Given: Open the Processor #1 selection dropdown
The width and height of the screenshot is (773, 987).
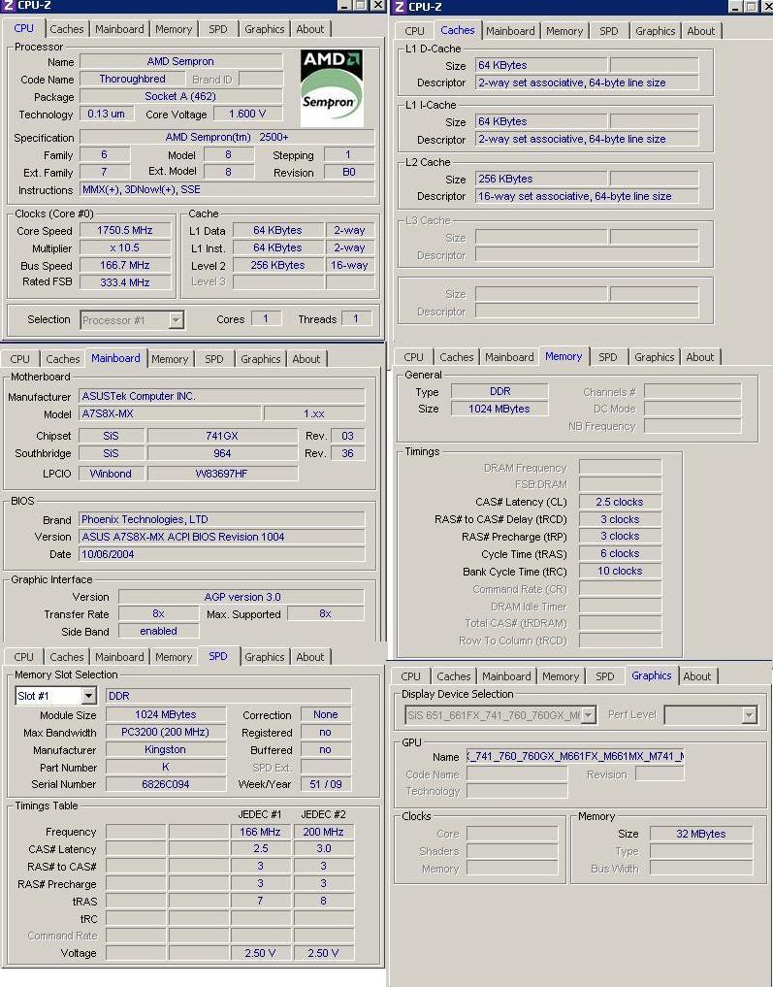Looking at the screenshot, I should coord(177,320).
